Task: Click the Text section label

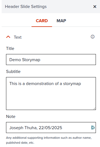Action: (18, 37)
